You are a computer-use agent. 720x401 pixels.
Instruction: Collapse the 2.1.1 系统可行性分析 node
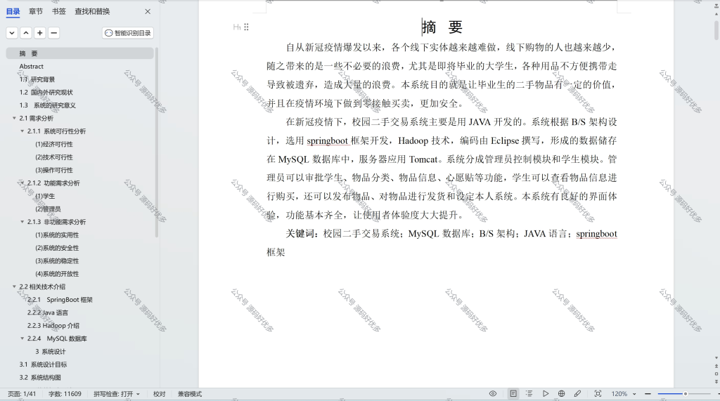tap(22, 131)
